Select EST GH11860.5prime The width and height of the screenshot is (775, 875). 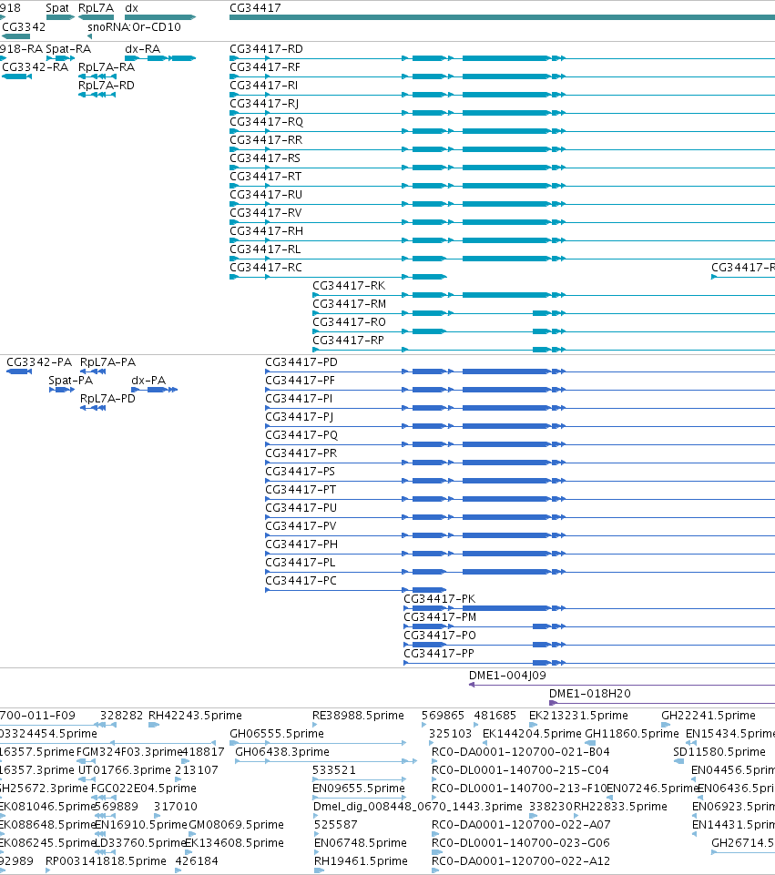[632, 733]
